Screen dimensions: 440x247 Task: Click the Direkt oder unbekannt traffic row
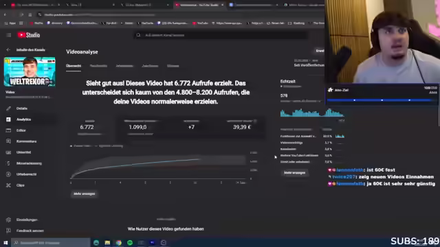[312, 162]
